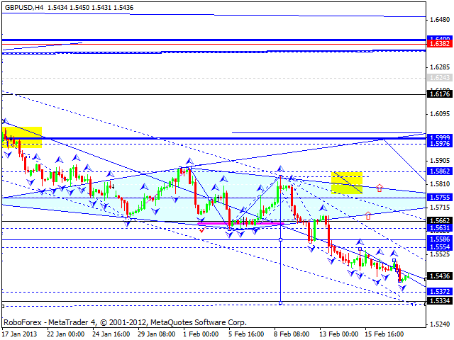Click the black 1.6176 price label
454x340 pixels.
point(440,94)
